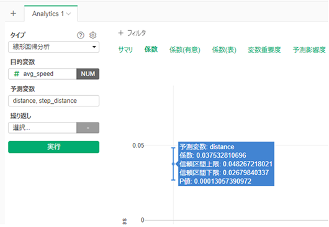Open the Analytics 1 tab
The image size is (329, 227).
pos(48,14)
